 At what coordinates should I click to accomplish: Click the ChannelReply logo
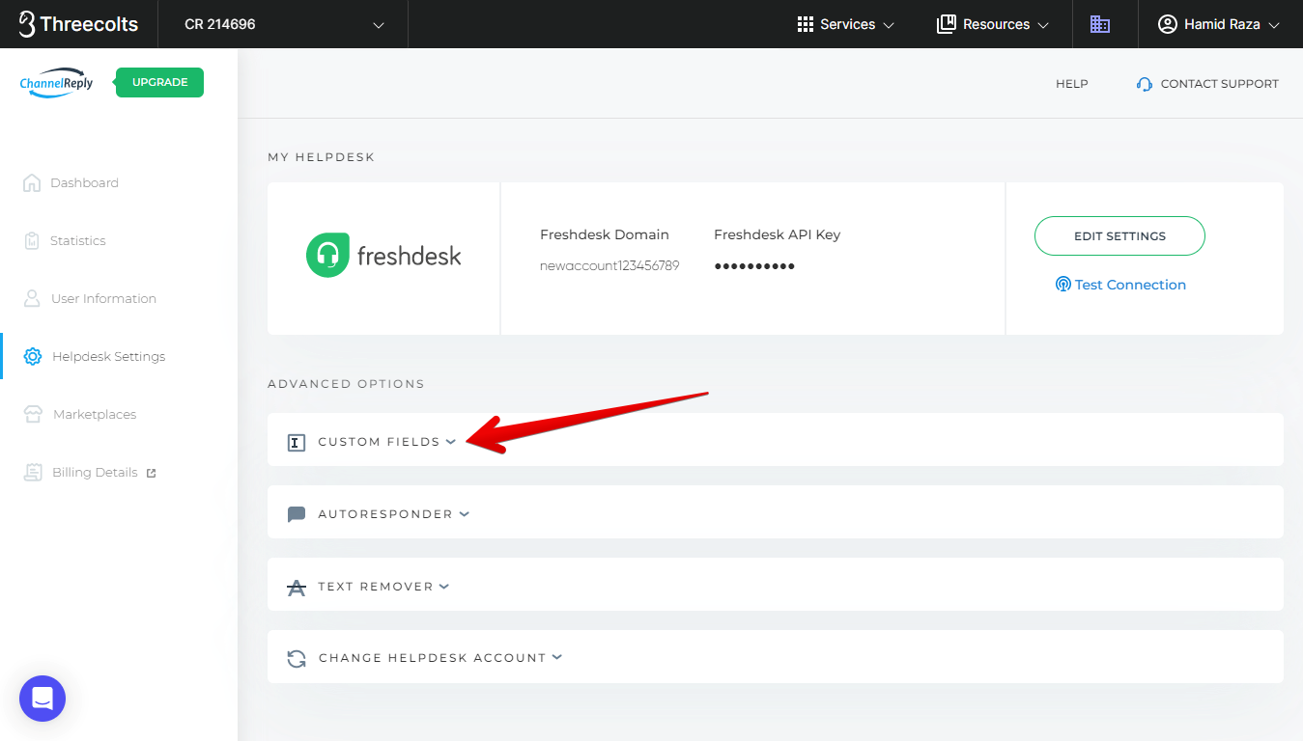point(57,83)
